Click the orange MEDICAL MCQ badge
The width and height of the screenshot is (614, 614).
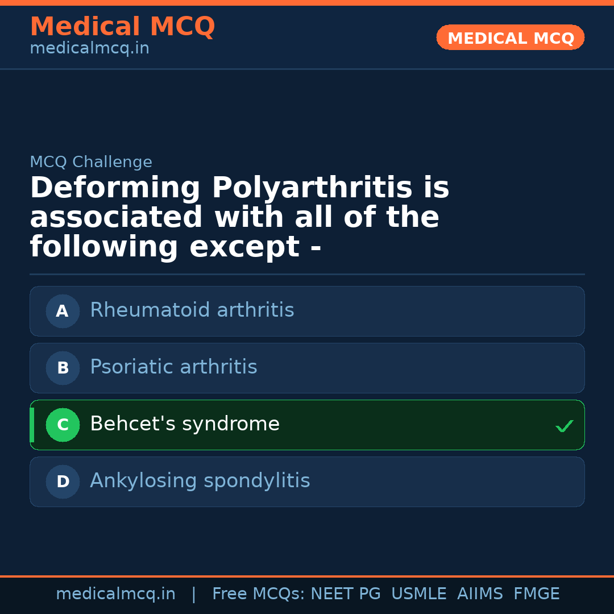click(x=510, y=38)
